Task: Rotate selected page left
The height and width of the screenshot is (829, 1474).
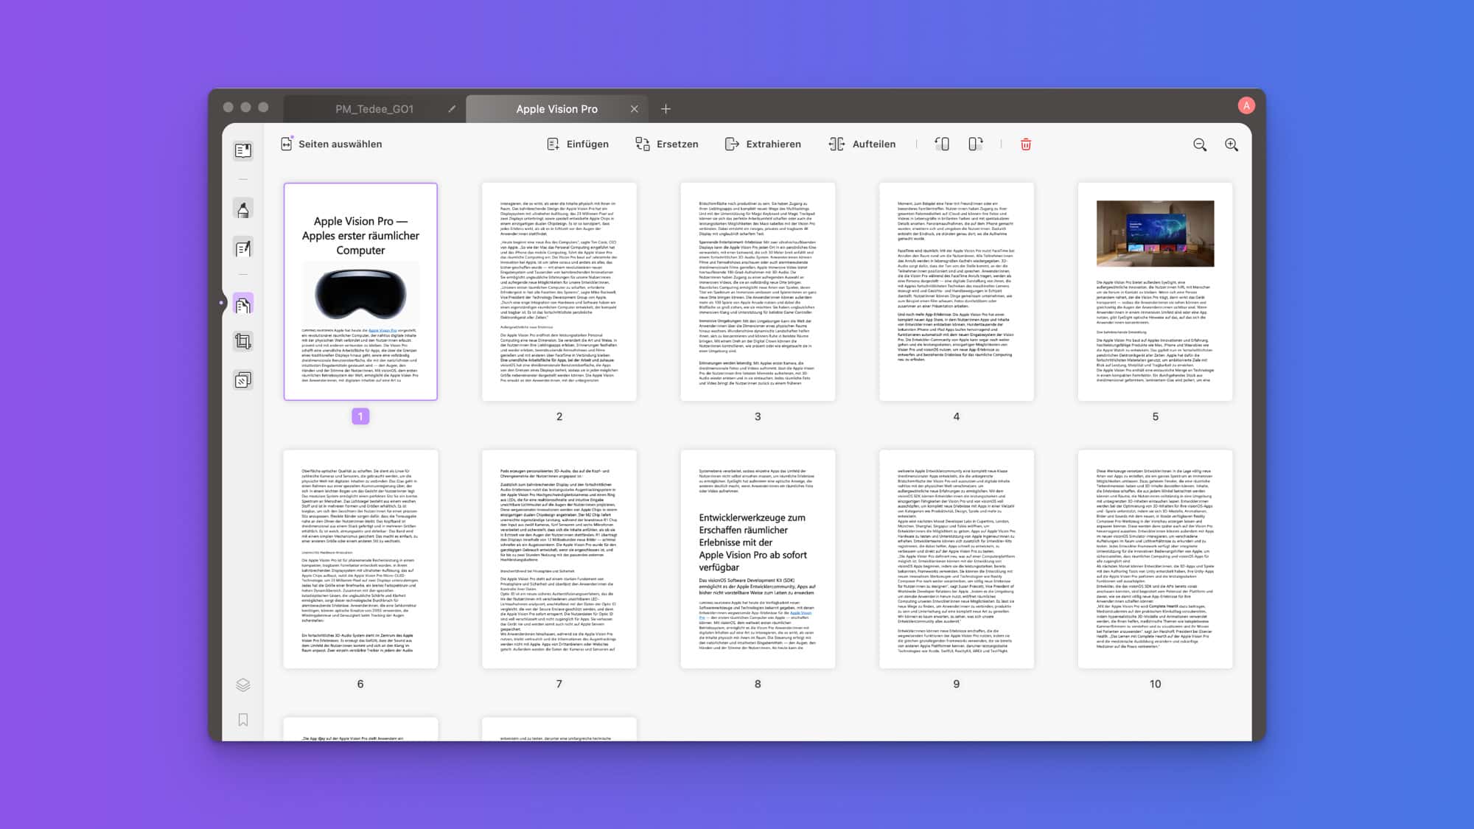Action: (x=942, y=144)
